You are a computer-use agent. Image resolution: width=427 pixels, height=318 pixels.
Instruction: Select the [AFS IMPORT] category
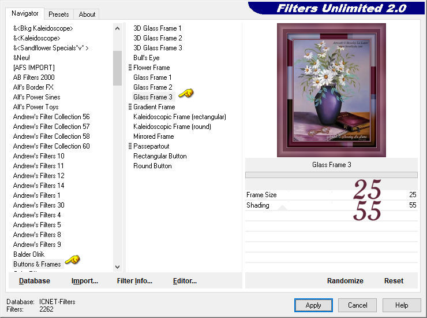pos(34,68)
